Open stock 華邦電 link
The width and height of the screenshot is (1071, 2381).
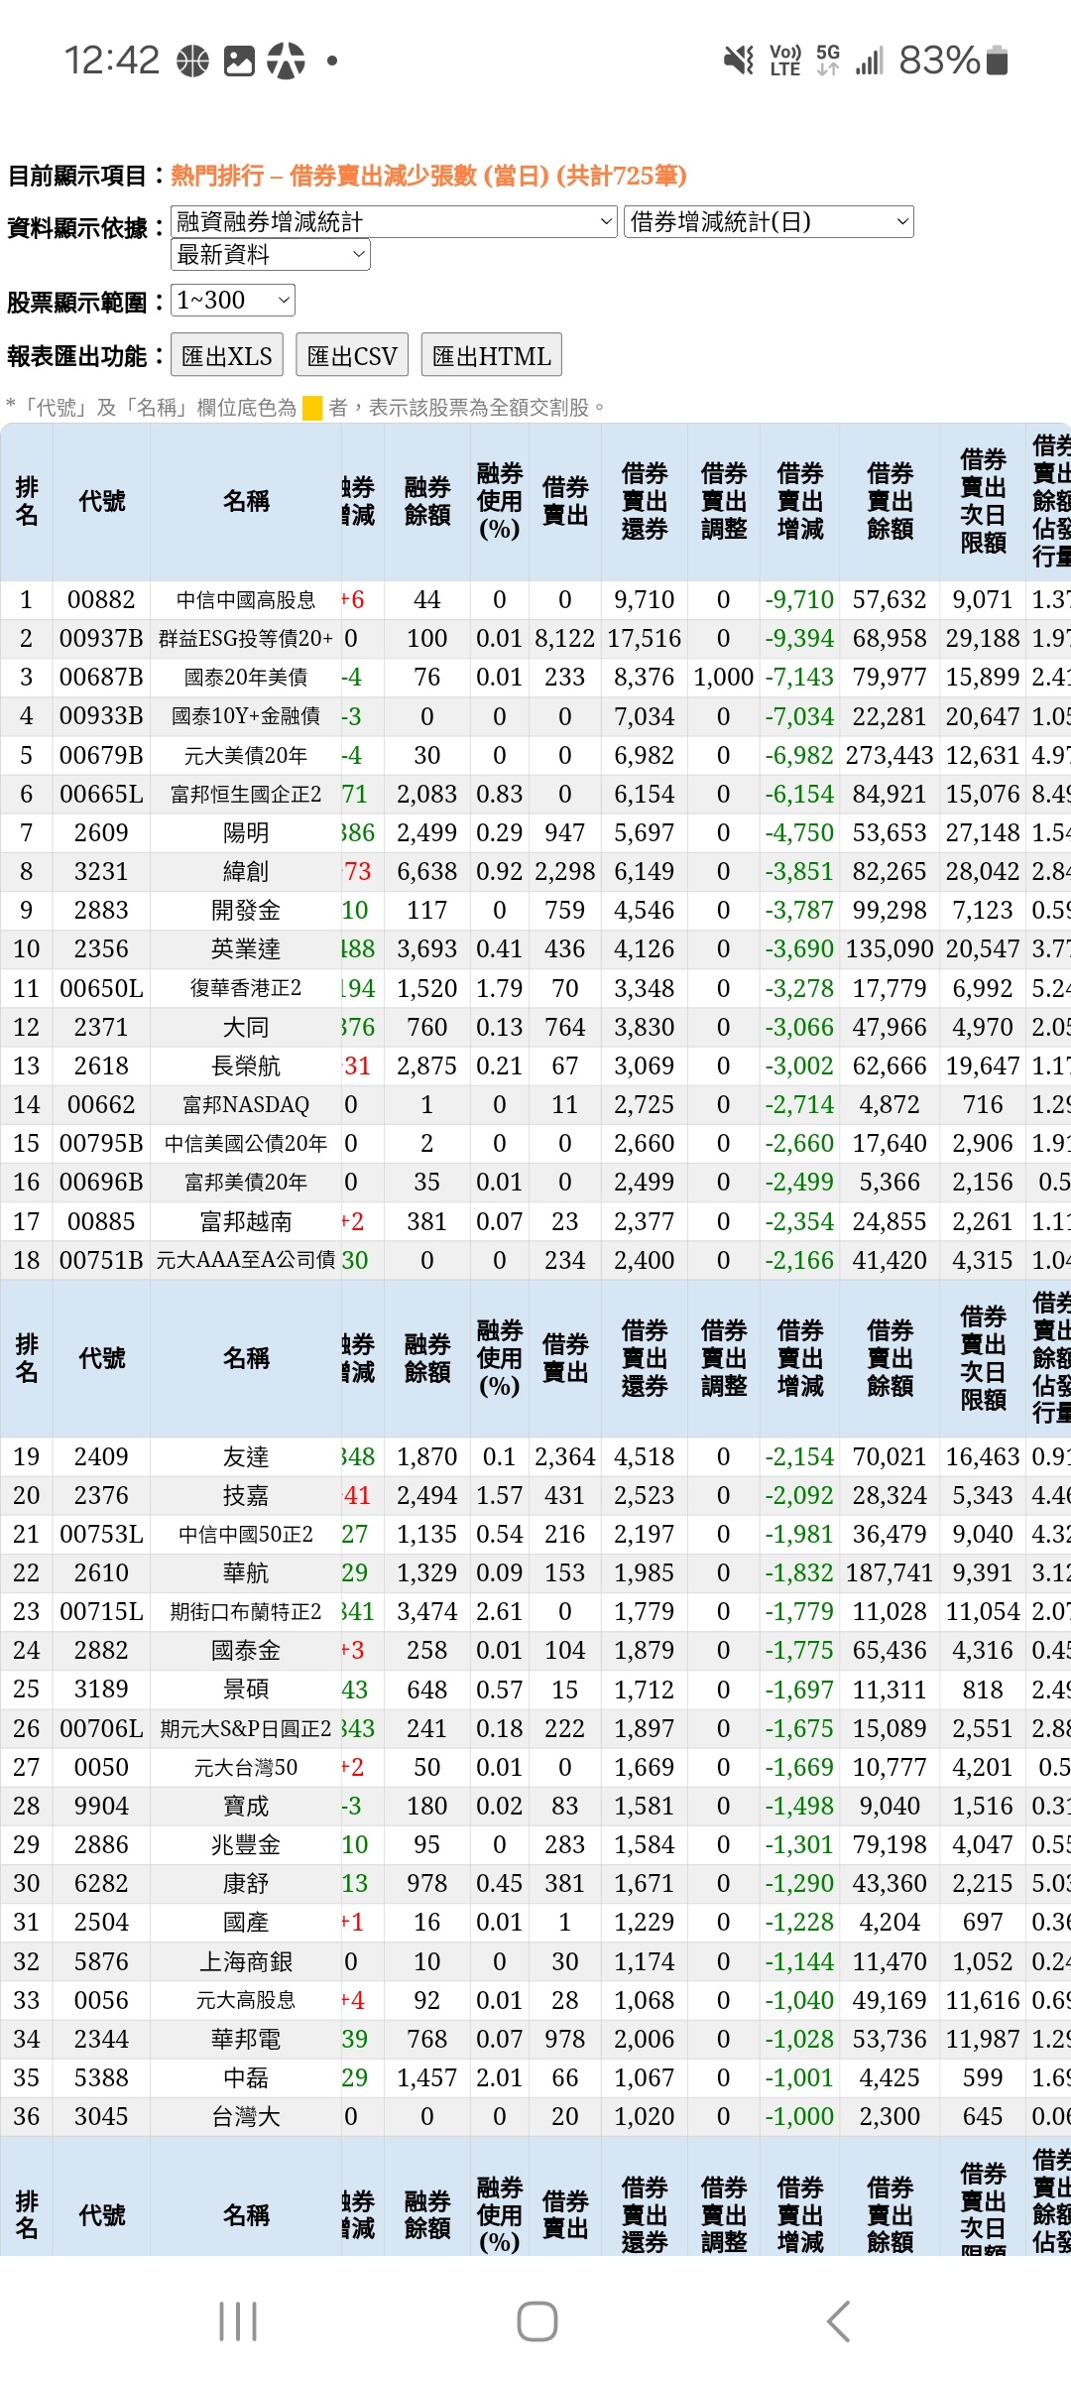246,2040
